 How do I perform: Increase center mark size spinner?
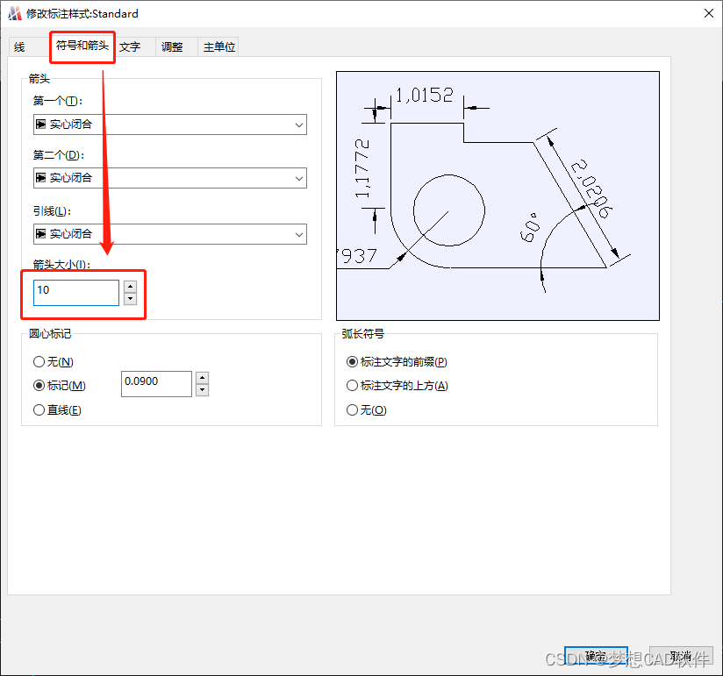[x=203, y=378]
